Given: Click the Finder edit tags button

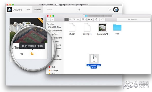Looking at the screenshot, I should click(x=103, y=19).
